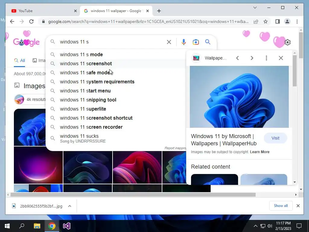309x232 pixels.
Task: Click Visit button for WallpaperHub
Action: [275, 138]
